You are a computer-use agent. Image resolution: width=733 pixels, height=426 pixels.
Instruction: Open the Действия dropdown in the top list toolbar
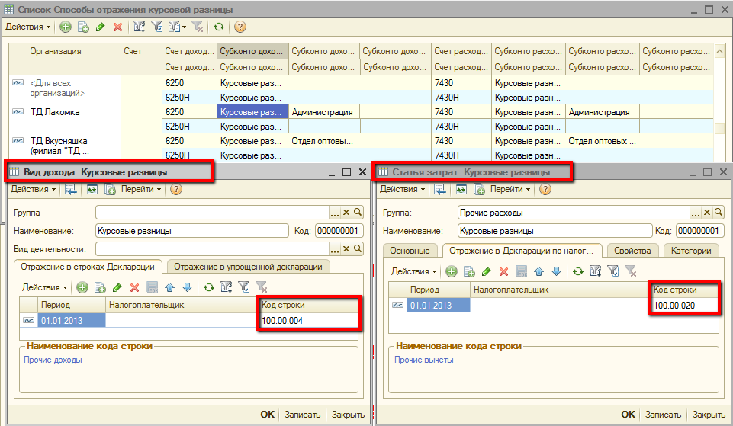coord(28,27)
